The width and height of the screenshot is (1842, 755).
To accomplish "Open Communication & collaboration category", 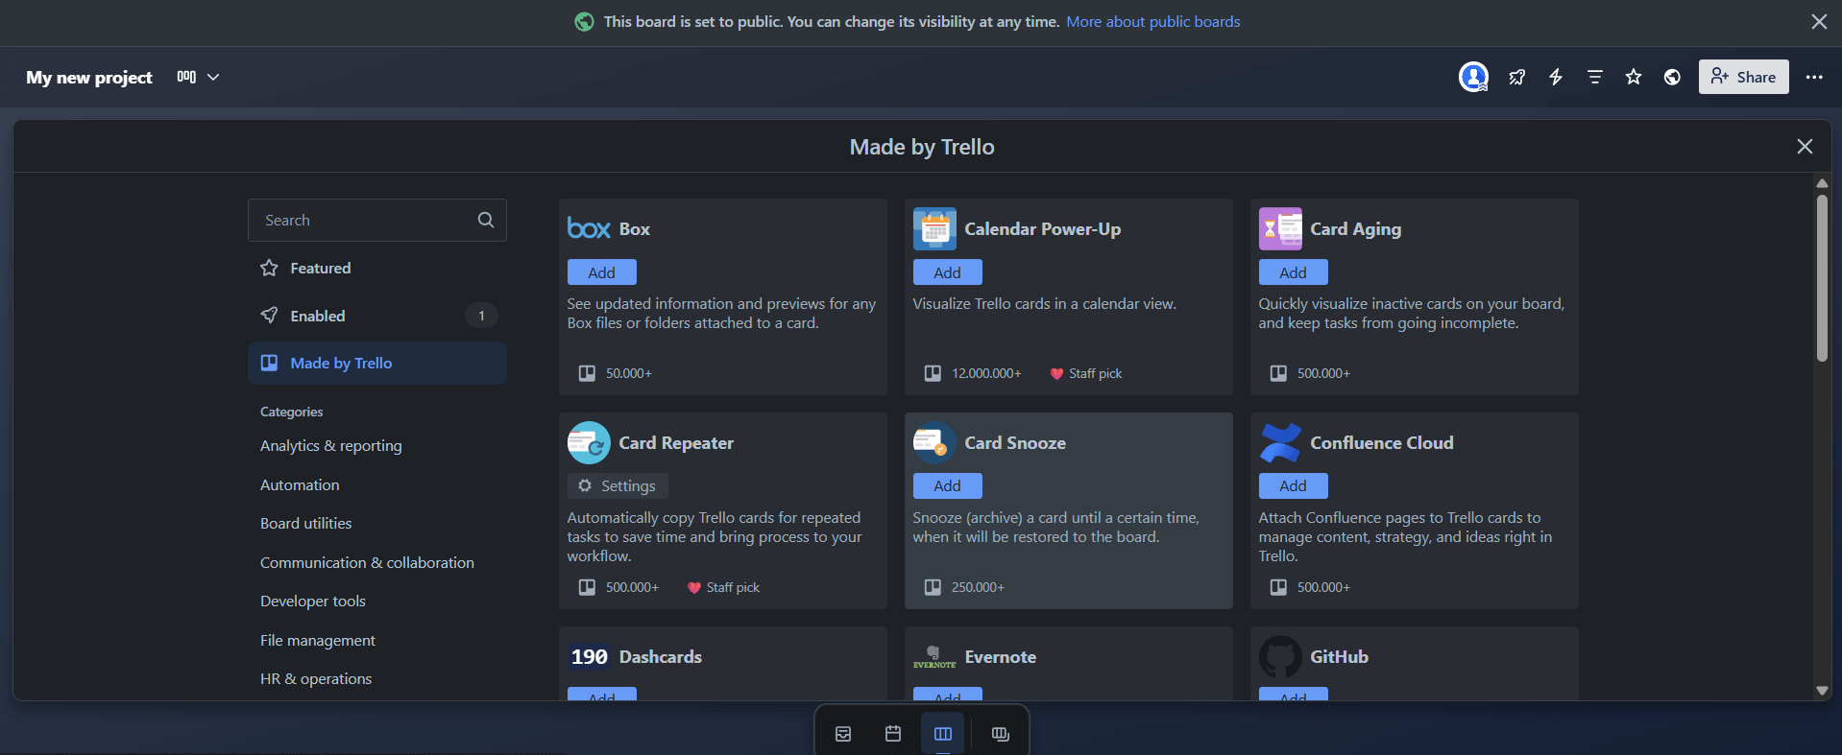I will (x=367, y=562).
